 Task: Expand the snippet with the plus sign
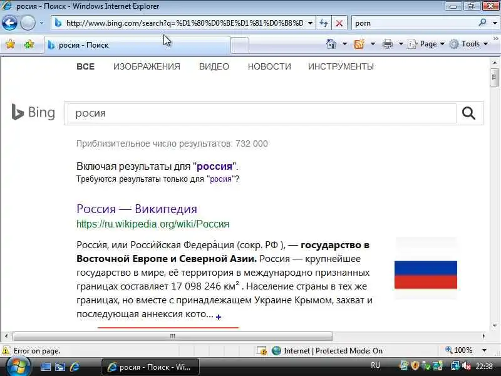click(x=219, y=317)
